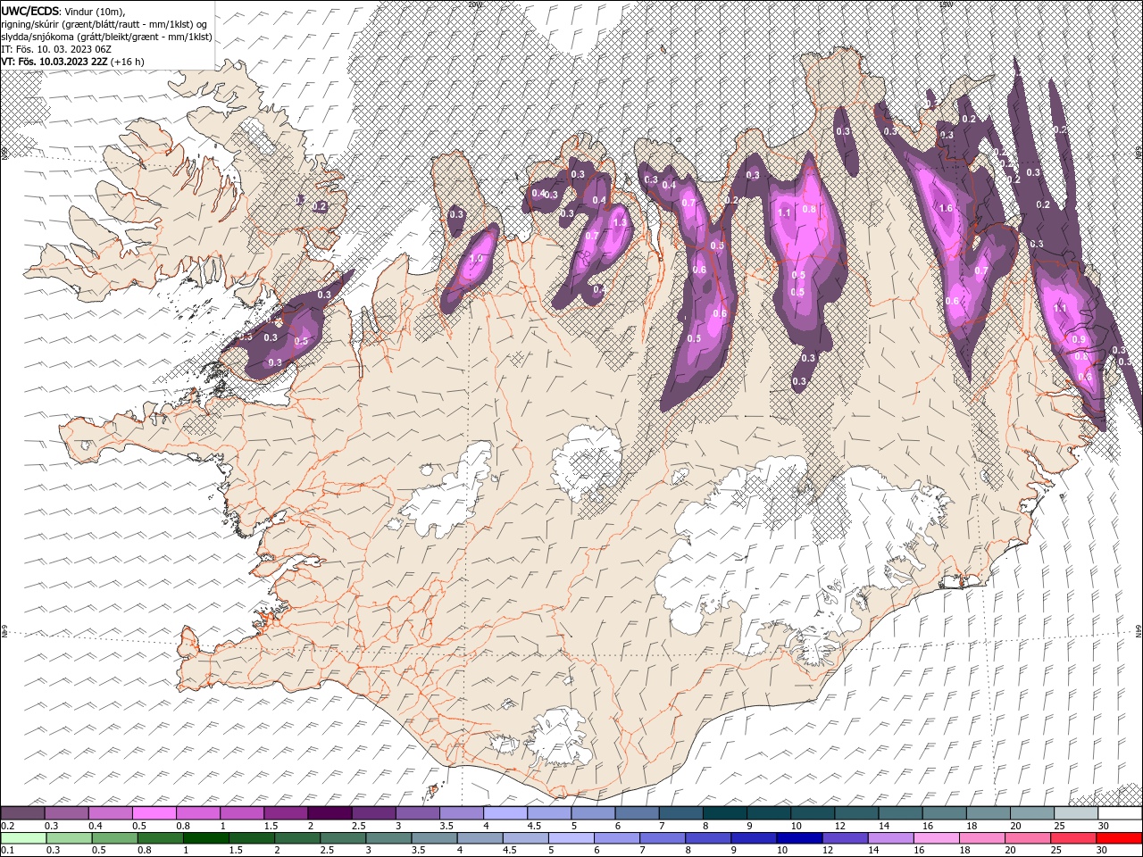
Task: Click the 'Vindur (10m),' wind parameter text
Action: click(x=96, y=11)
